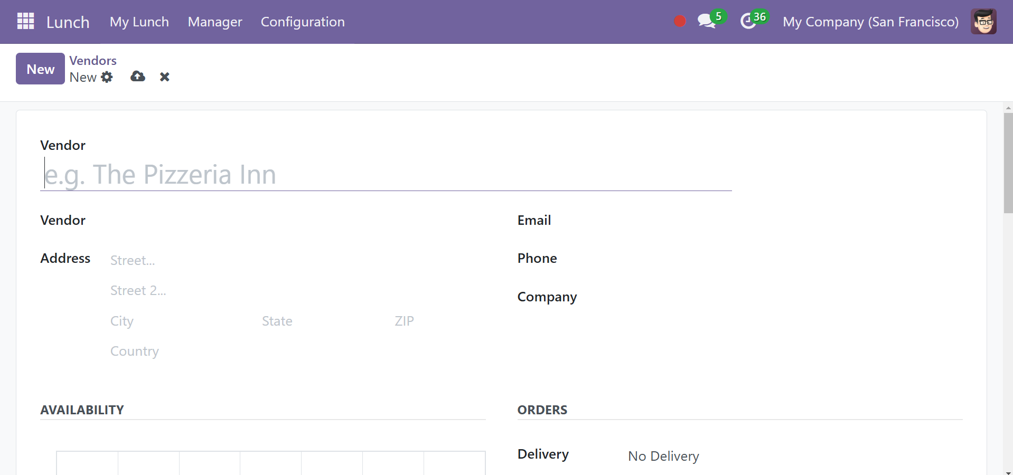Click the scrollbar down arrow

[x=1008, y=472]
